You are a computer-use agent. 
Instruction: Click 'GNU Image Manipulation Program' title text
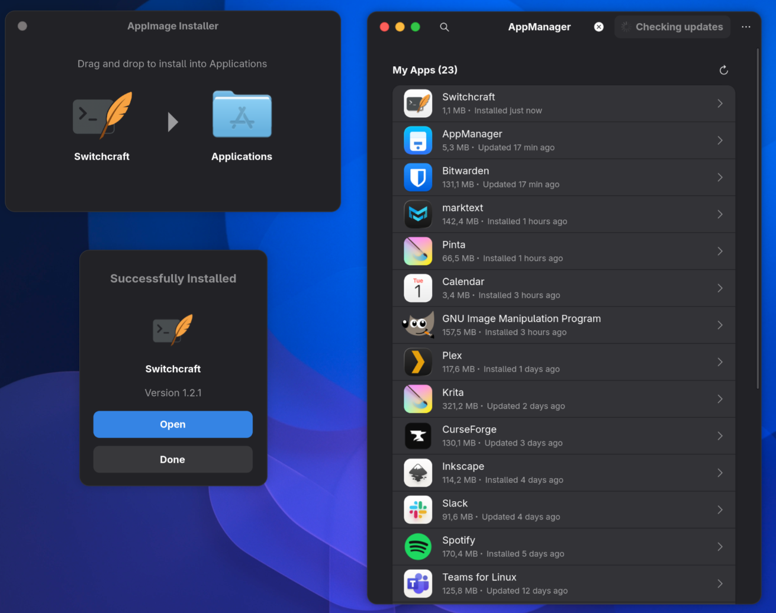click(521, 319)
